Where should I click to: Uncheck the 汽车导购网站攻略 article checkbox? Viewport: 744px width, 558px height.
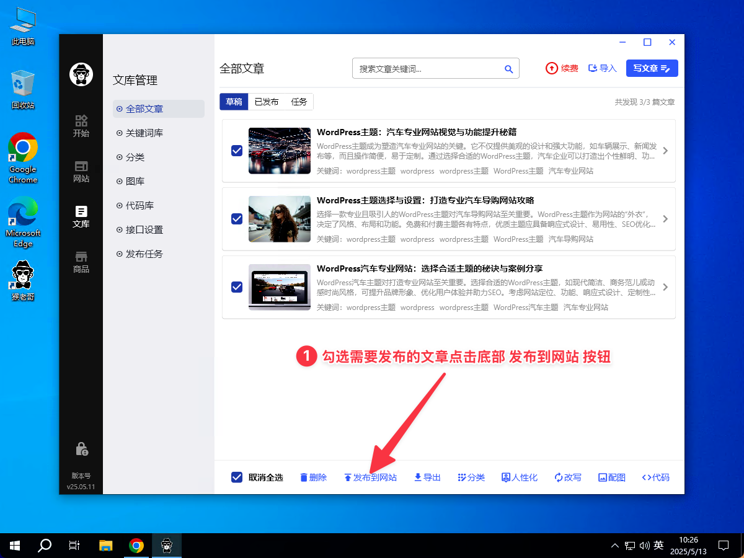[x=236, y=219]
